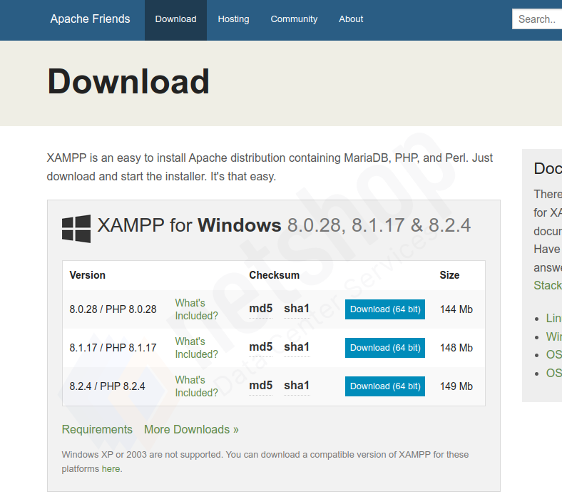Focus the Search input field
Image resolution: width=562 pixels, height=504 pixels.
click(x=537, y=19)
